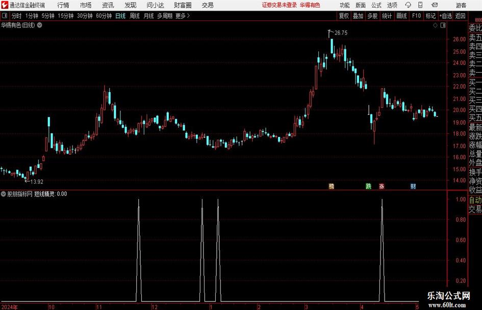Open the mail envelope icon
The width and height of the screenshot is (482, 310).
point(435,5)
